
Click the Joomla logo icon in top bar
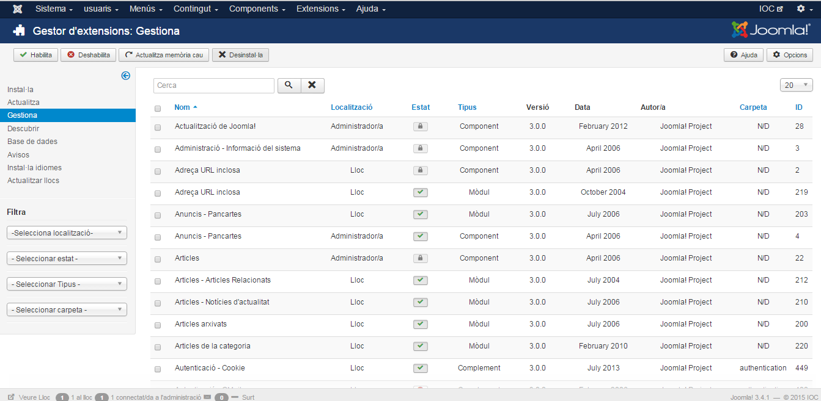pos(18,9)
